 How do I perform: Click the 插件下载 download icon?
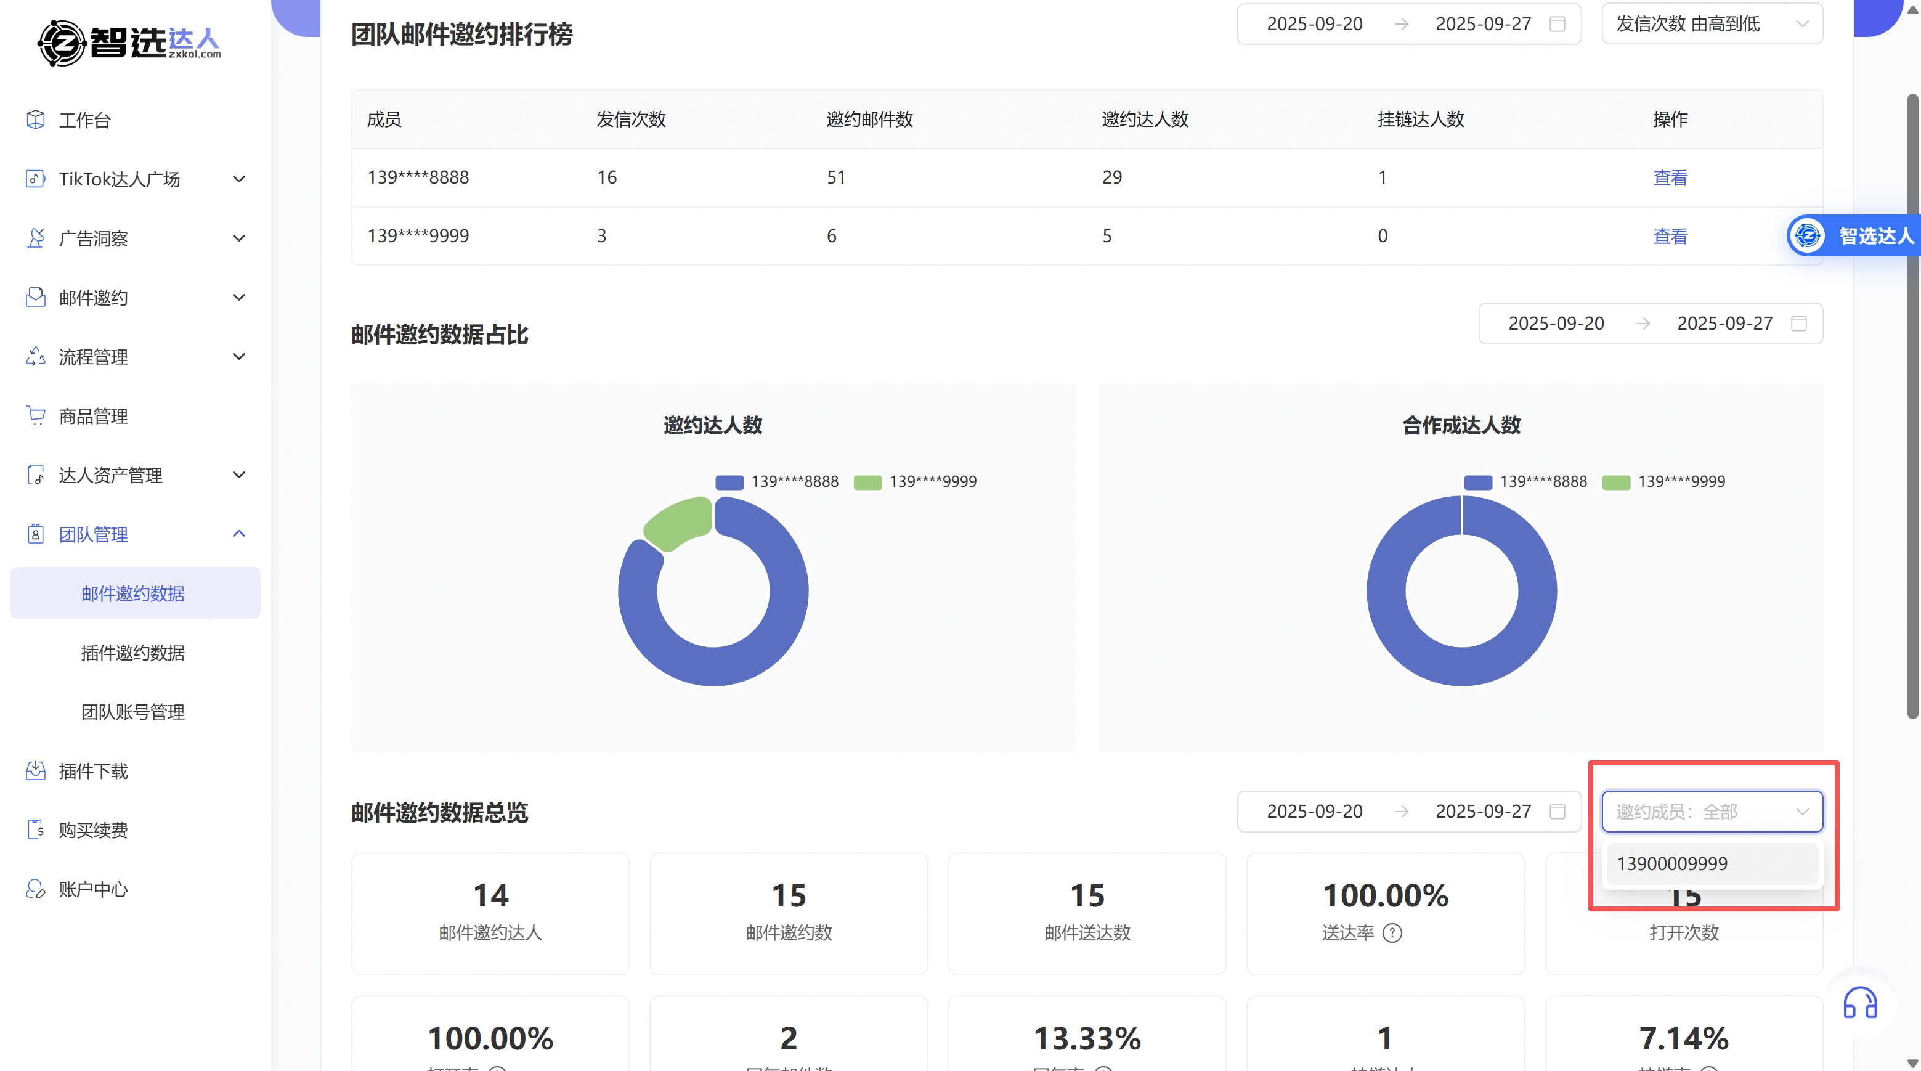pyautogui.click(x=35, y=770)
